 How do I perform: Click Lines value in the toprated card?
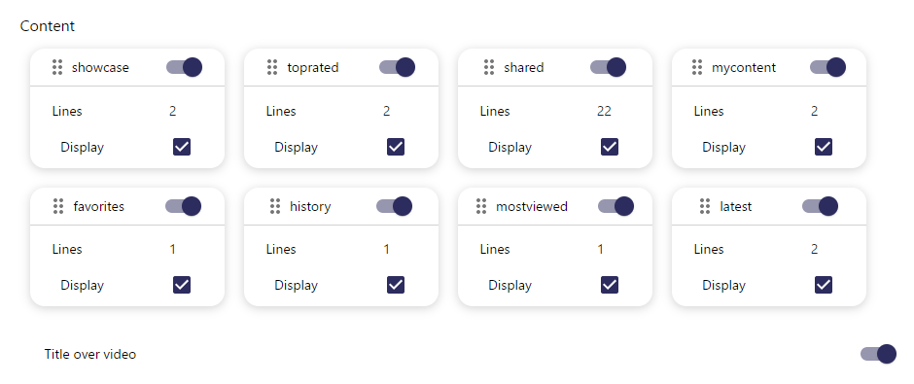pyautogui.click(x=386, y=111)
